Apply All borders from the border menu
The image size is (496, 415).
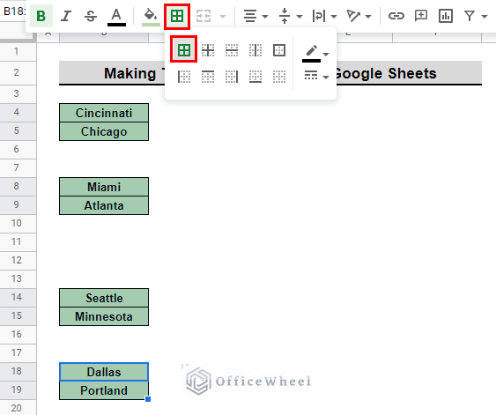coord(184,50)
